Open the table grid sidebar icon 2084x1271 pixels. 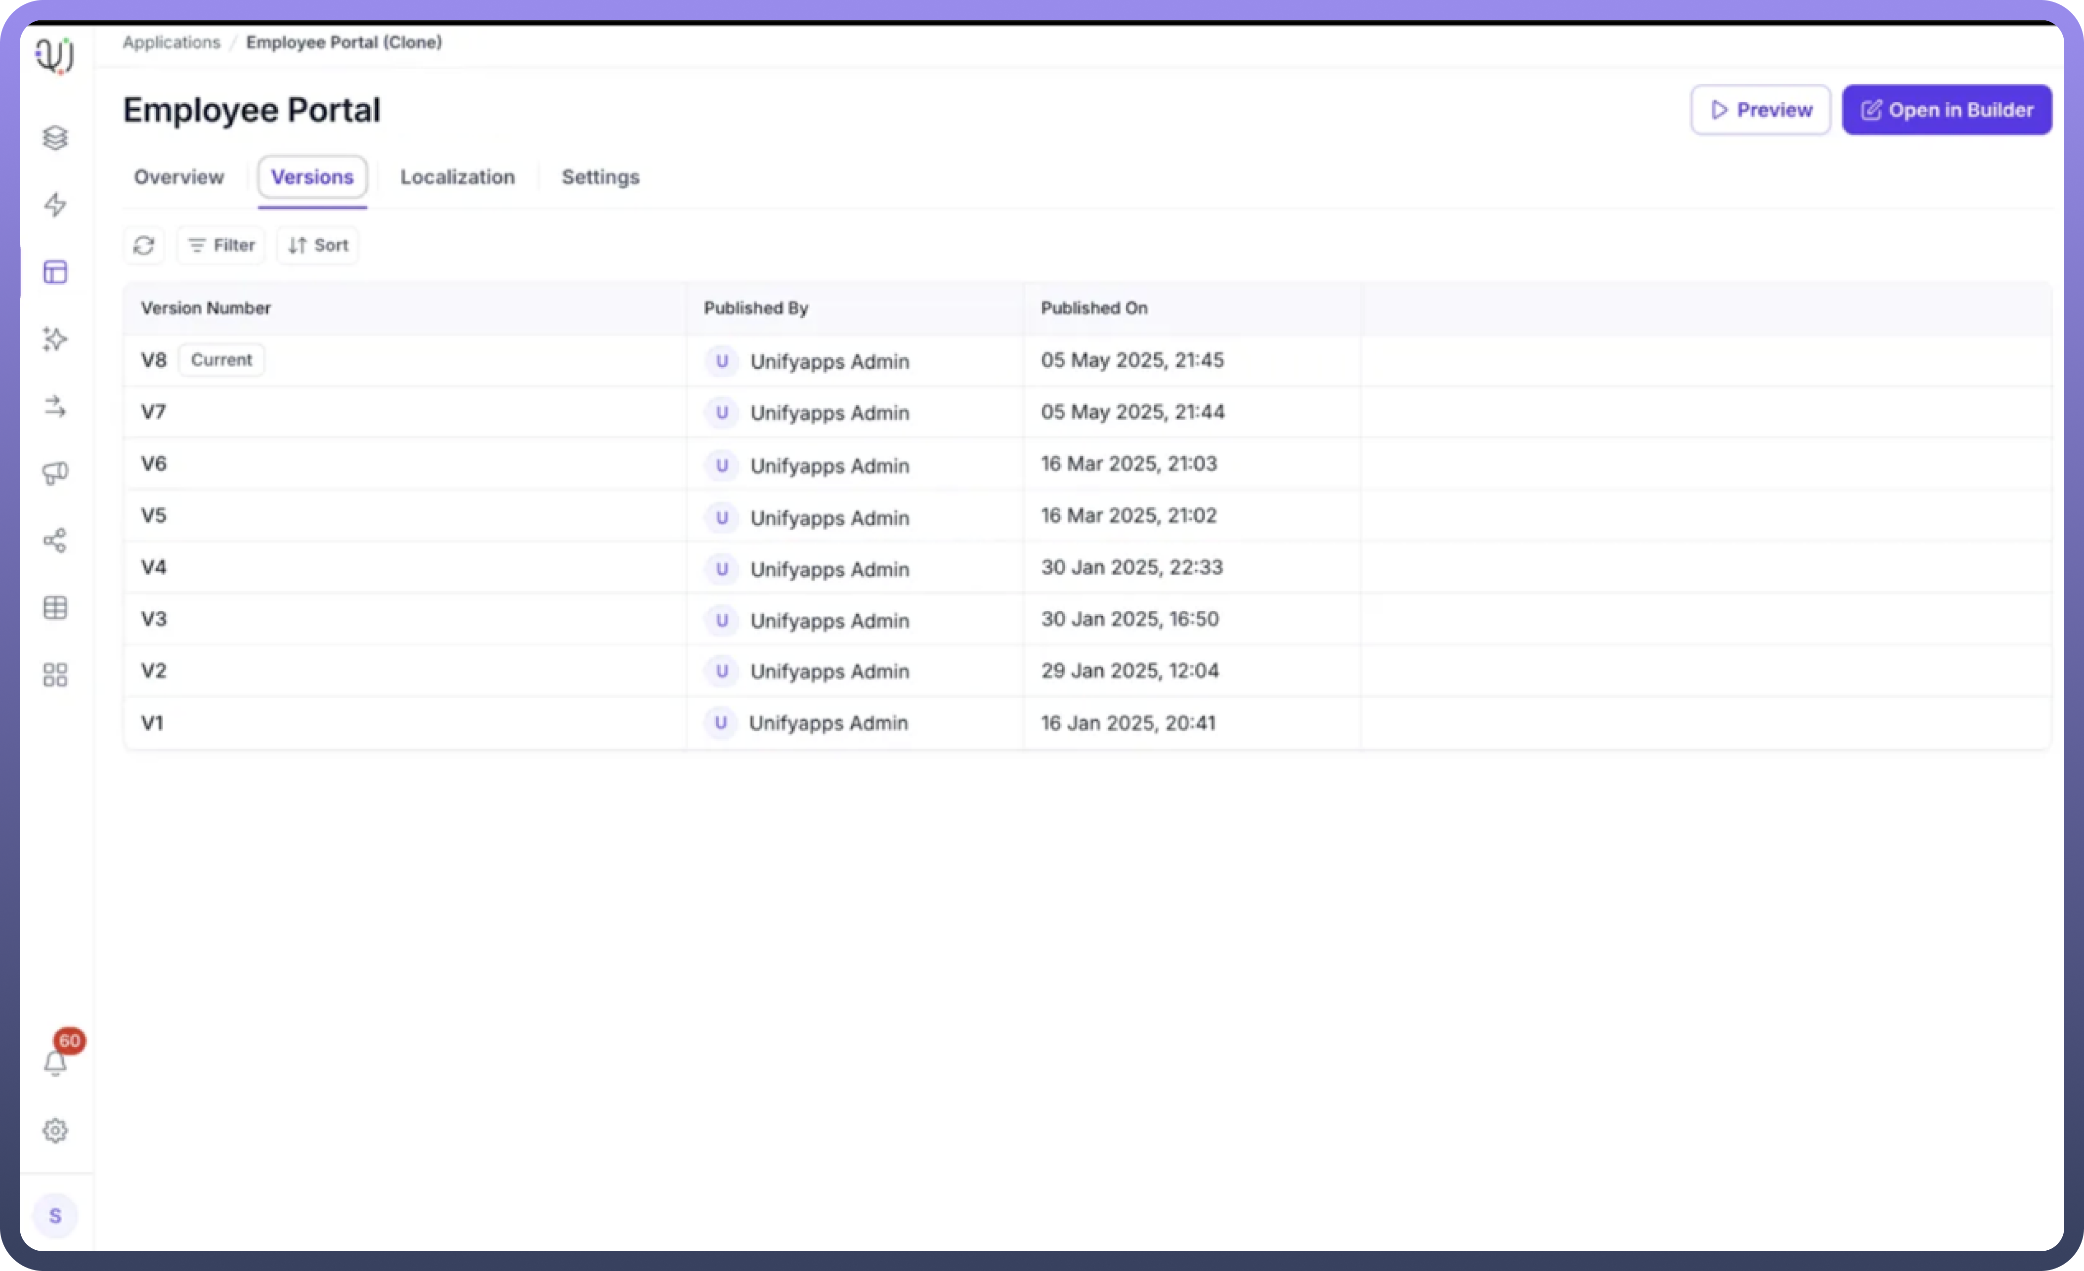coord(55,608)
